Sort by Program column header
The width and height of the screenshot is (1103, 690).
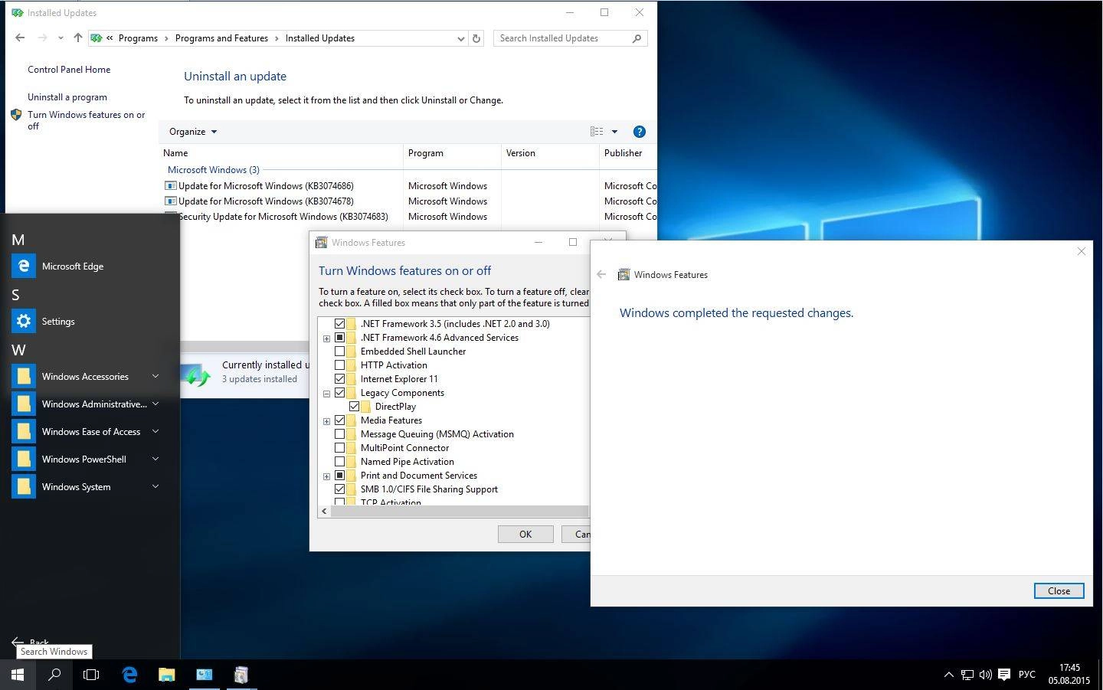[x=452, y=153]
